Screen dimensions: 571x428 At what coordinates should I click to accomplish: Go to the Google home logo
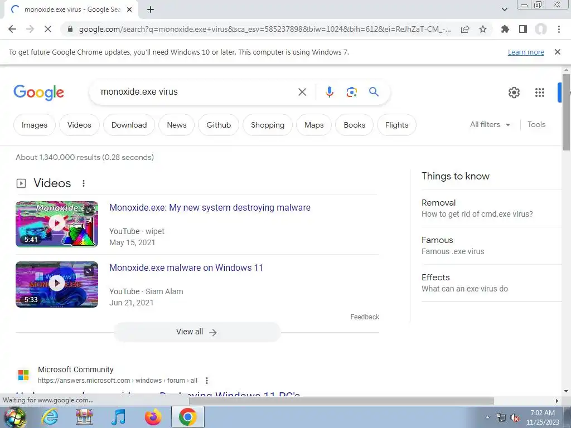pos(38,93)
